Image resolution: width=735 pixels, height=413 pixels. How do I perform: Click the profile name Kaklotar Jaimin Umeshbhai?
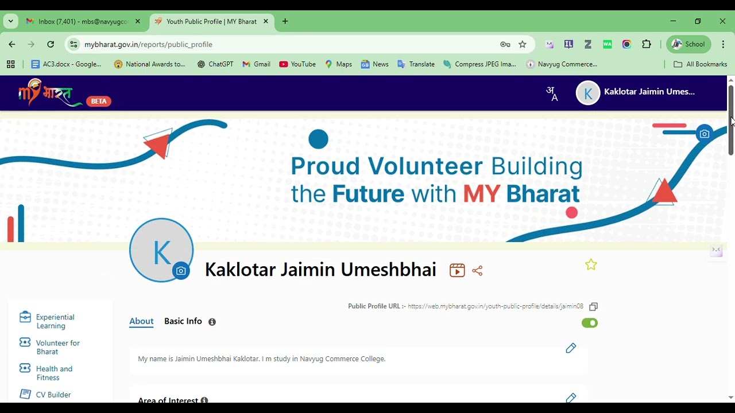point(320,270)
